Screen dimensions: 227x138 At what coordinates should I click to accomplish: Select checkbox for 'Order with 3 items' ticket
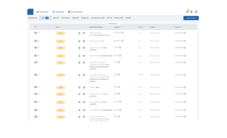coord(33,33)
